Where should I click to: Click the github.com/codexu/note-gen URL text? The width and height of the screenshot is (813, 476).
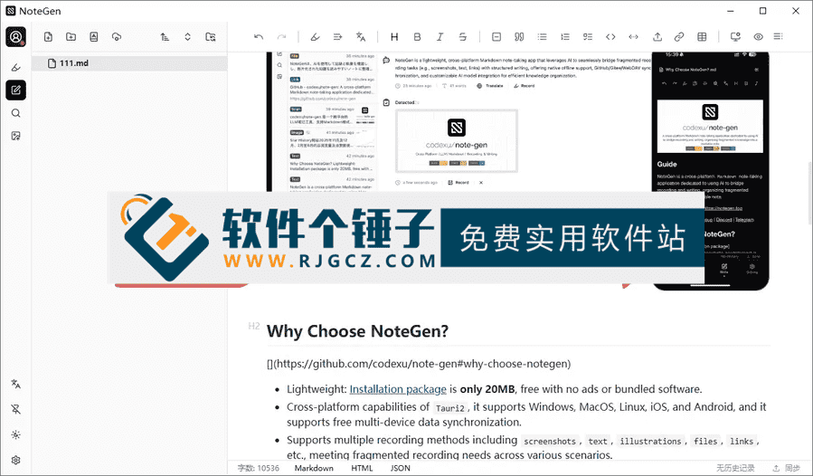pyautogui.click(x=419, y=364)
